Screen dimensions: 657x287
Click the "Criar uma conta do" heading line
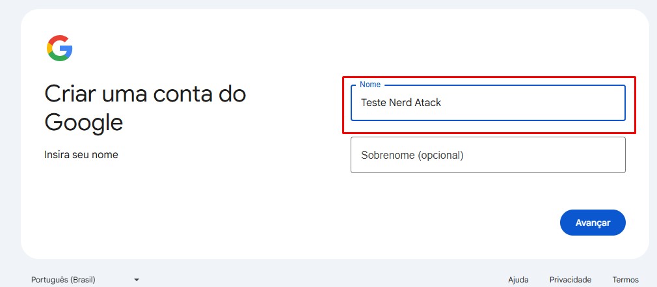[145, 94]
